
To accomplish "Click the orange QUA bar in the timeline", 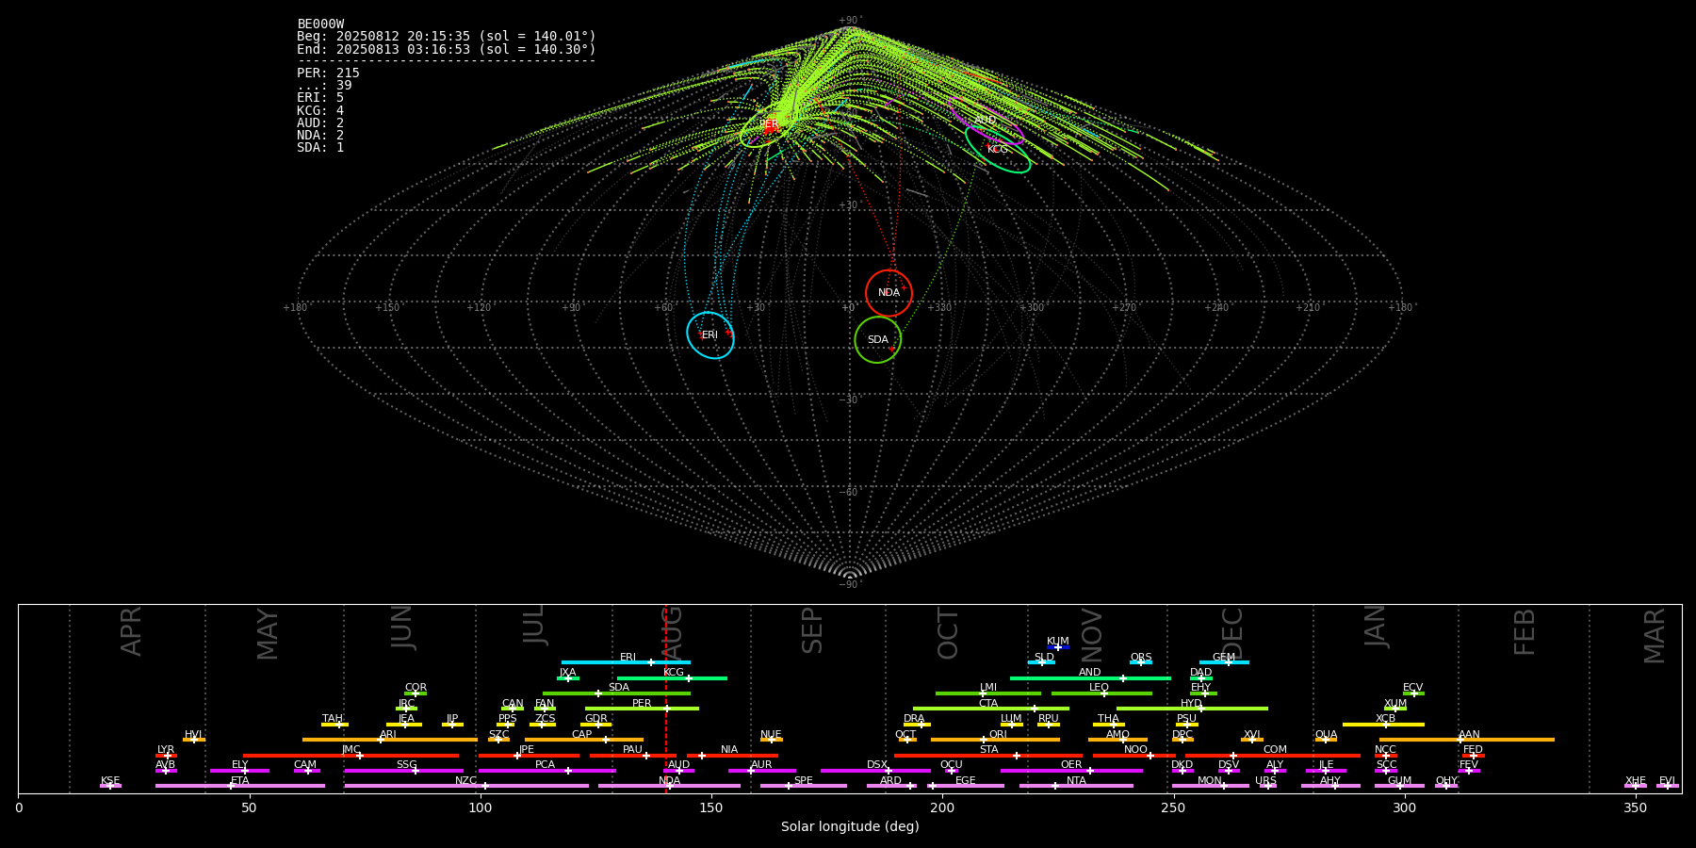I will (x=1326, y=740).
